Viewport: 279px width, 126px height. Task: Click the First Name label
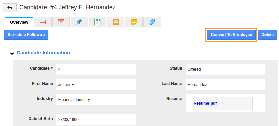coord(43,83)
